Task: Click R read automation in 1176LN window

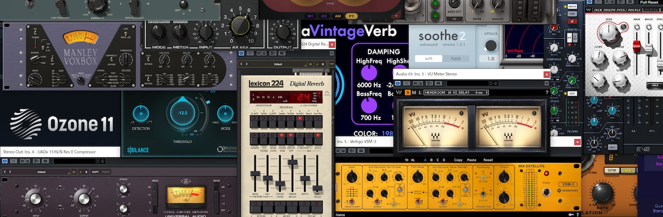Action: click(22, 161)
